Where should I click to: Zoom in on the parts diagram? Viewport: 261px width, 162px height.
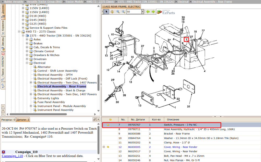(118, 12)
